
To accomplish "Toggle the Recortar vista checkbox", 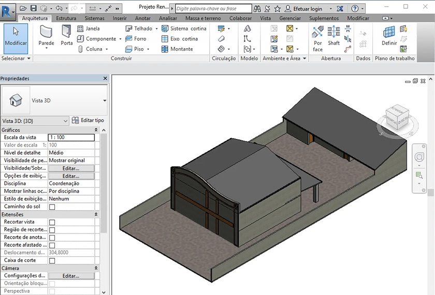I will point(52,222).
